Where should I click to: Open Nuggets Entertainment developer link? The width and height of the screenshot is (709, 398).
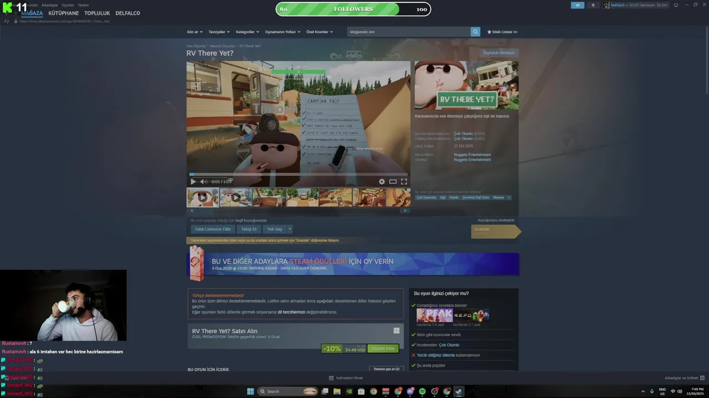pos(472,155)
